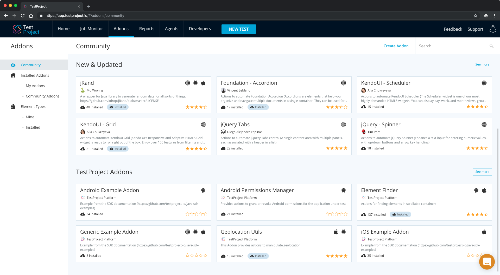The width and height of the screenshot is (500, 275).
Task: Open the orange chat support widget
Action: click(487, 261)
